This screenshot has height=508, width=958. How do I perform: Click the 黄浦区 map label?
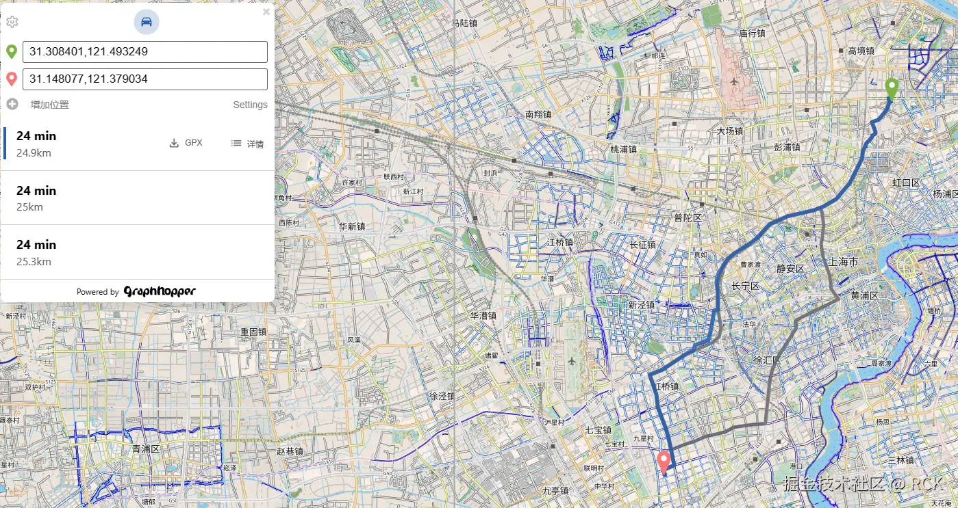864,295
